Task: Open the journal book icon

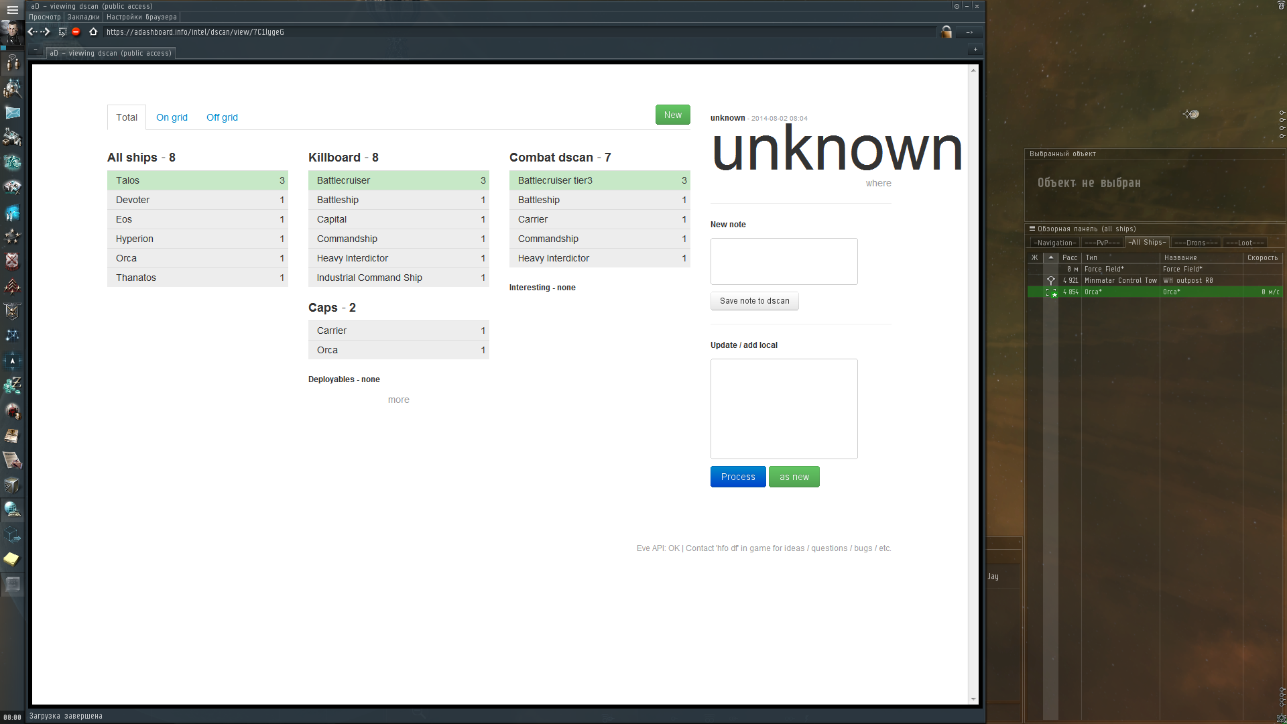Action: (x=12, y=435)
